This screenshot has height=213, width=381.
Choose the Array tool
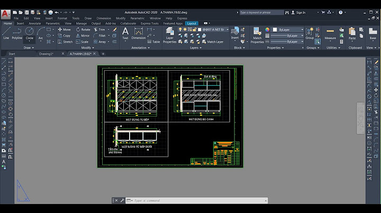100,42
